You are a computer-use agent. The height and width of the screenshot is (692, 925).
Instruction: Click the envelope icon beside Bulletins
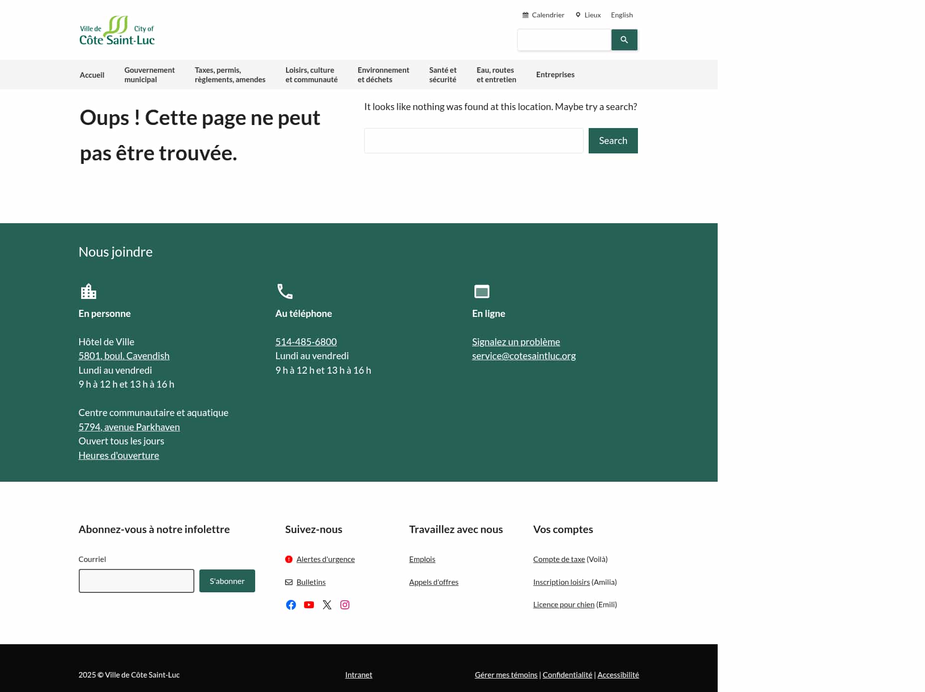[x=289, y=581]
